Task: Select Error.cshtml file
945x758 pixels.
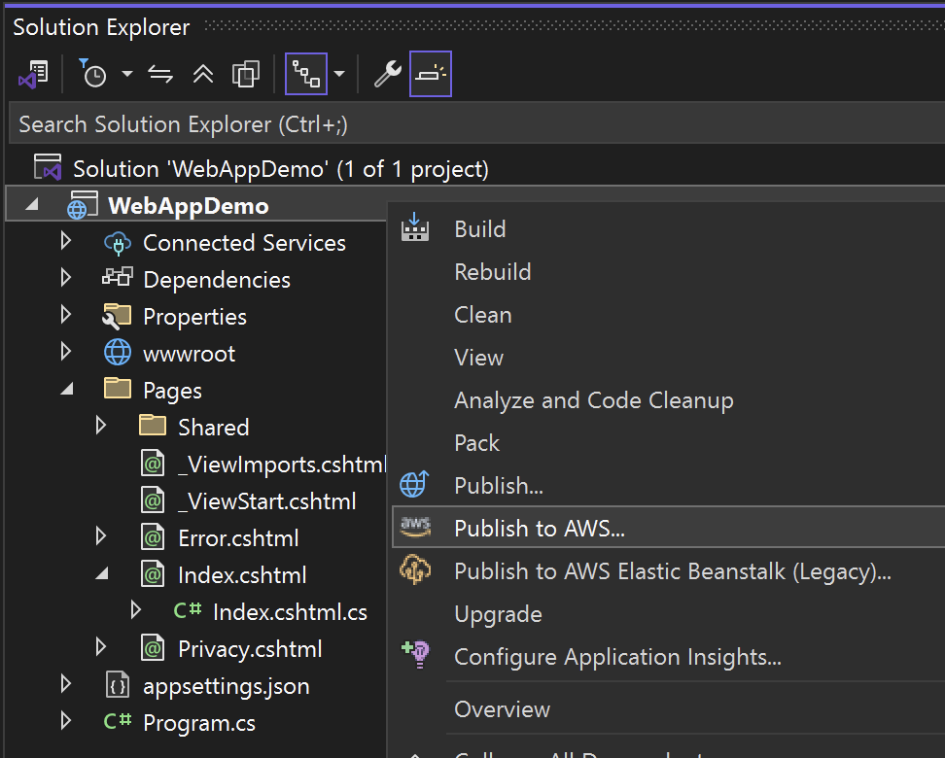Action: pyautogui.click(x=238, y=538)
